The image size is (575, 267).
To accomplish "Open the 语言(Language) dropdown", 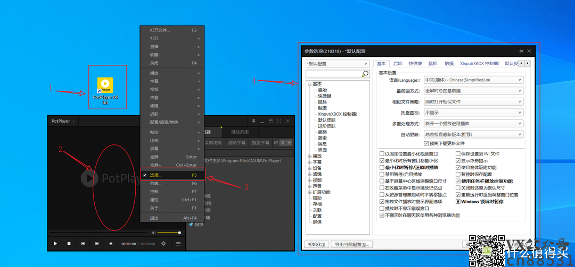I will 473,80.
